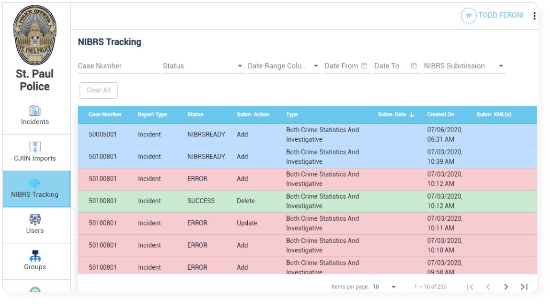The width and height of the screenshot is (550, 304).
Task: Sort by the Created On column header
Action: tap(440, 114)
